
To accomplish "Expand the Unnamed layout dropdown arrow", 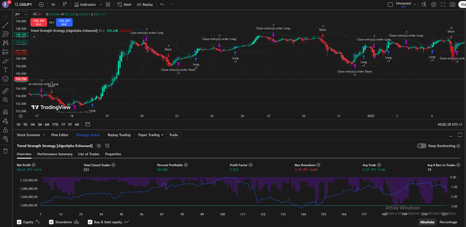I will pyautogui.click(x=415, y=4).
